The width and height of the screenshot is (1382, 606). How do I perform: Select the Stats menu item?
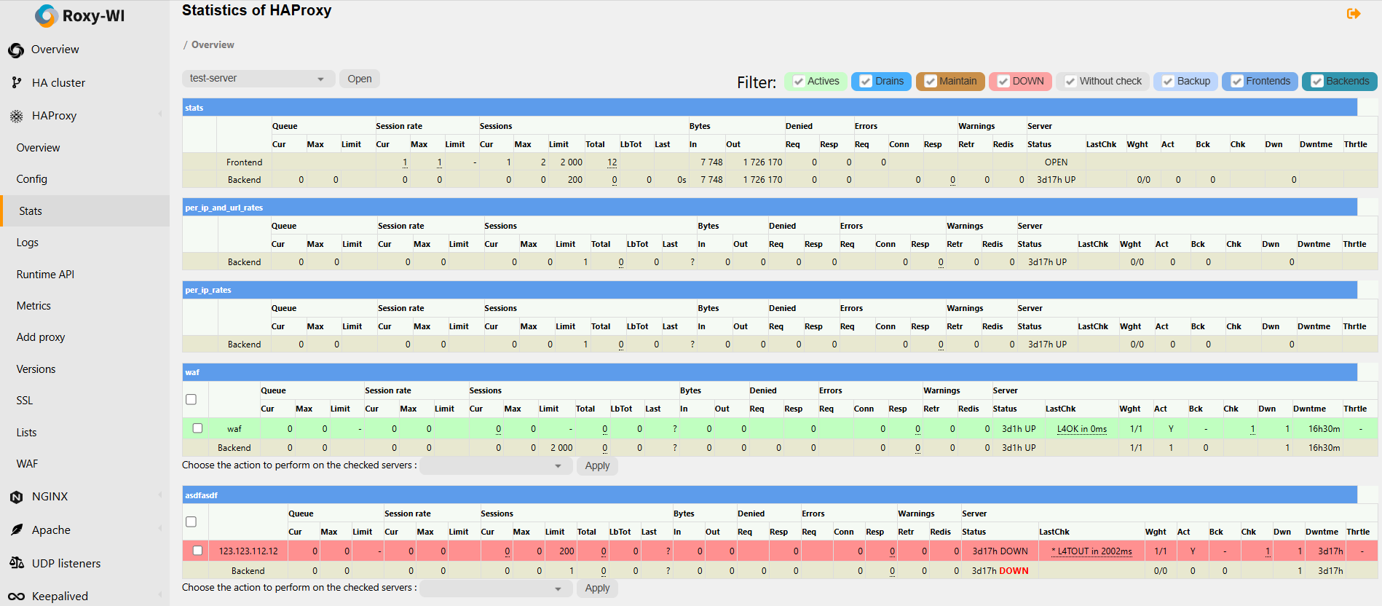point(85,211)
